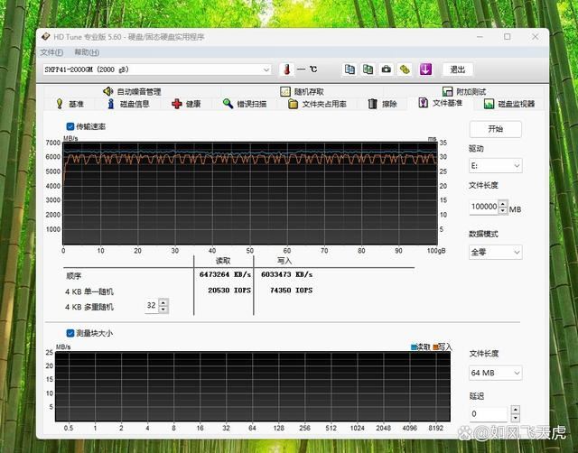This screenshot has width=578, height=453.
Task: Click the 4 KB 多重随机 row label
Action: (89, 307)
